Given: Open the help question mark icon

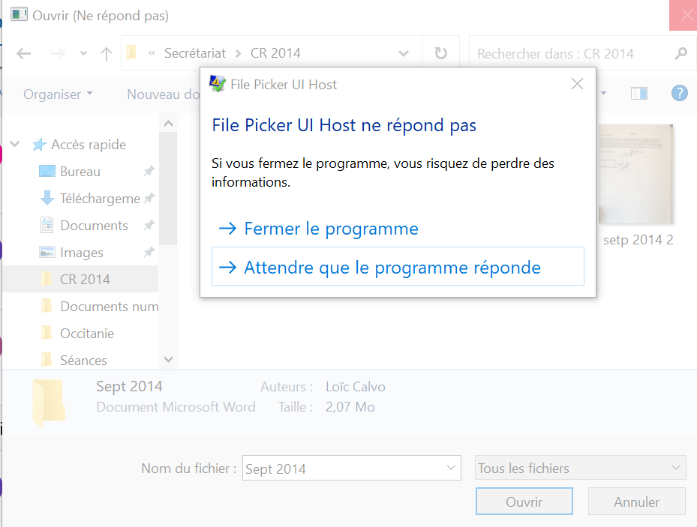Looking at the screenshot, I should coord(679,93).
